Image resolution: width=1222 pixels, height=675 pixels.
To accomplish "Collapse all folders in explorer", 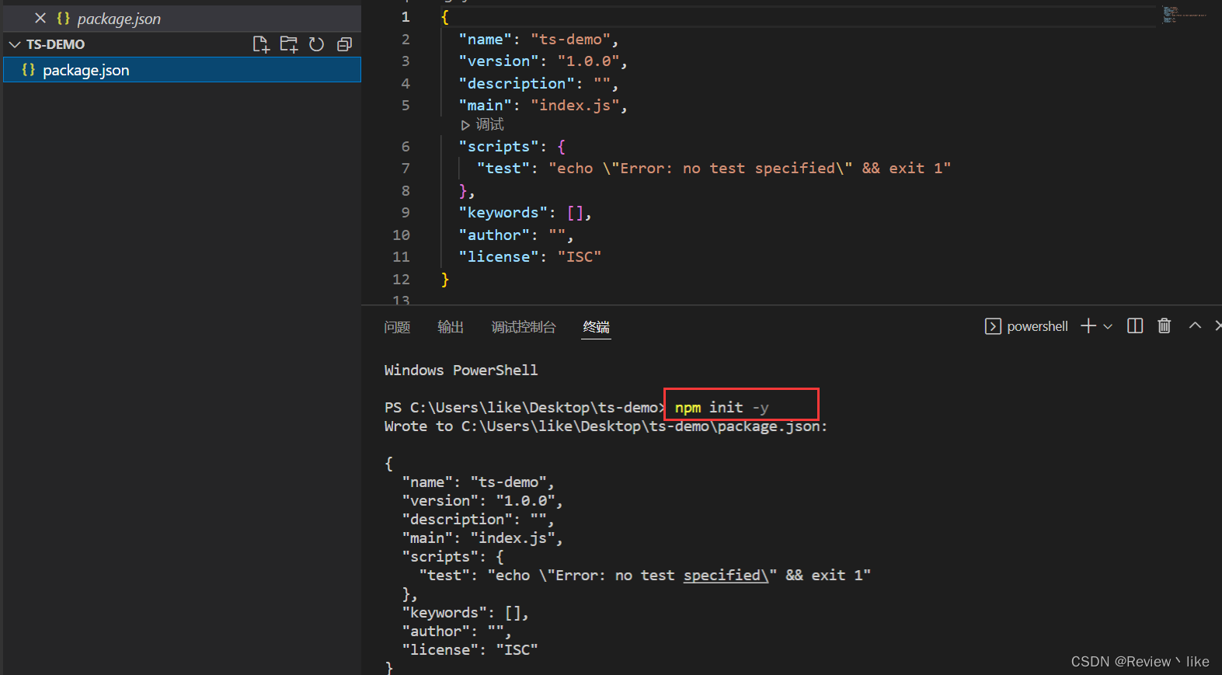I will click(x=344, y=44).
